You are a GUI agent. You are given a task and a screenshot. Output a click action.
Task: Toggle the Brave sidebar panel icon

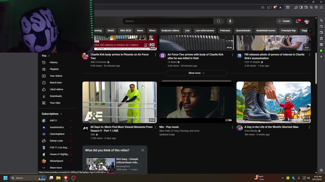point(301,7)
